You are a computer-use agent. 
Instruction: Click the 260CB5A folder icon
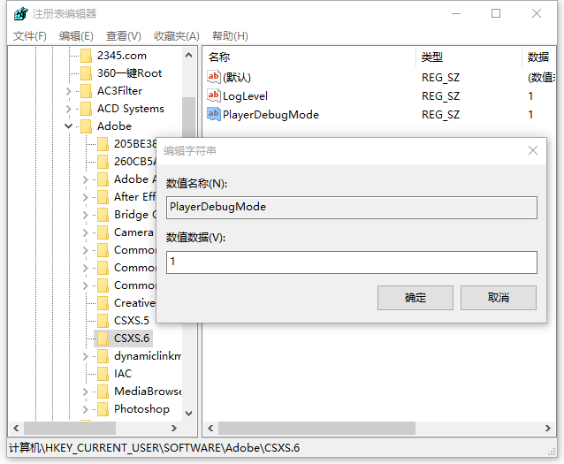pyautogui.click(x=103, y=162)
